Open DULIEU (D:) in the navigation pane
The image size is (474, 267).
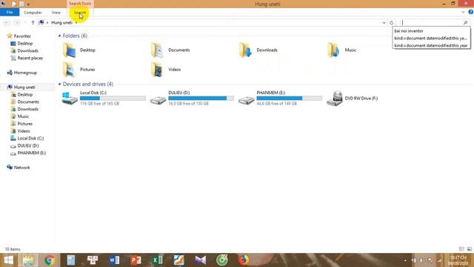click(x=28, y=145)
